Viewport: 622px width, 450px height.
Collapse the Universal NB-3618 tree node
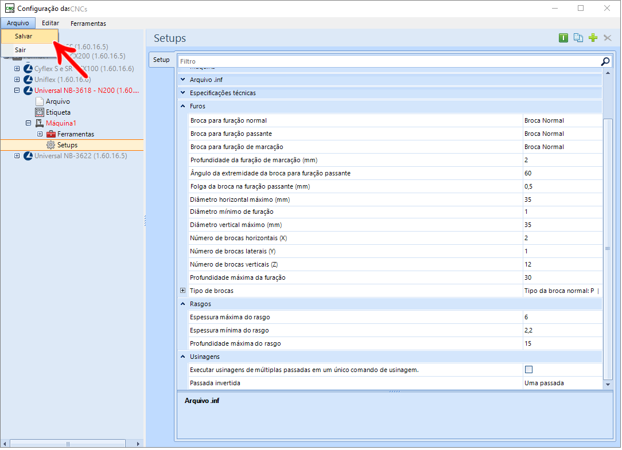click(x=17, y=91)
